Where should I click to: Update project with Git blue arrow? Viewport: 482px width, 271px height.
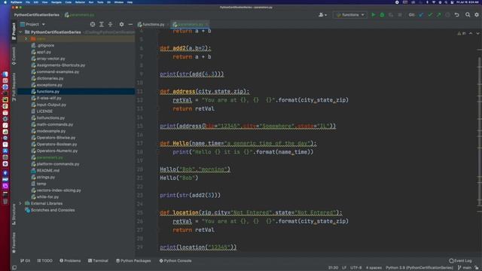pos(421,15)
